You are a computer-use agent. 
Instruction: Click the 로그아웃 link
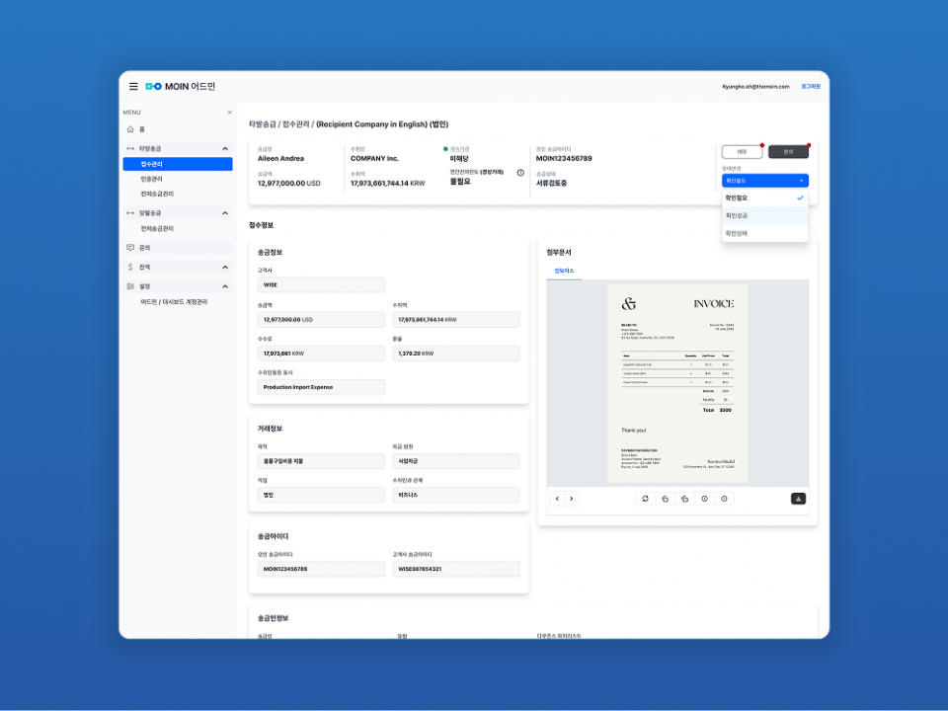pos(810,87)
